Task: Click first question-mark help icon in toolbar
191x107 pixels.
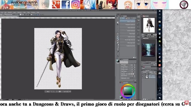Action: (x=41, y=15)
